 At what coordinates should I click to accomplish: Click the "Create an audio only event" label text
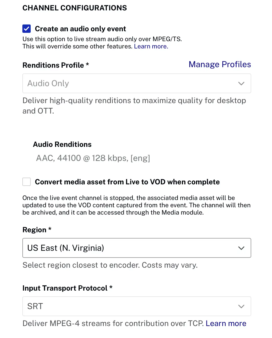[80, 29]
